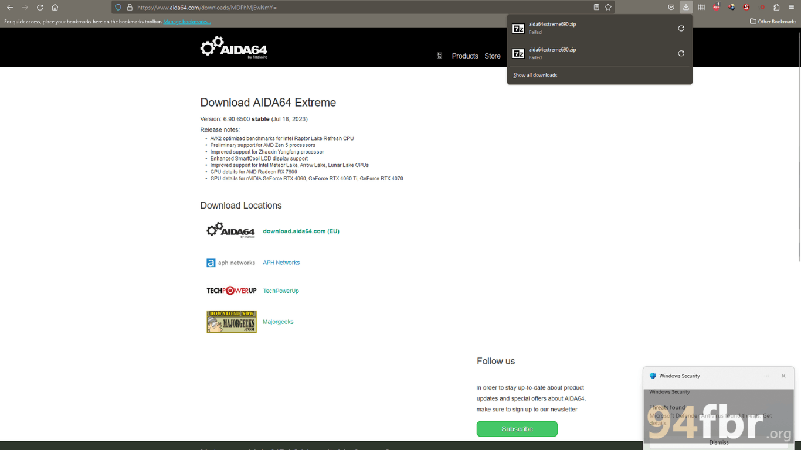Click the AIDA64 logo in Download Locations
The height and width of the screenshot is (450, 801).
231,230
